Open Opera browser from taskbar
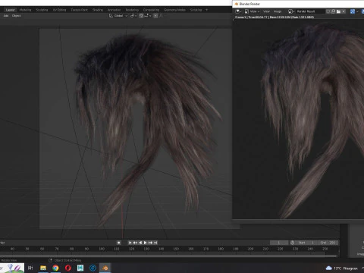The height and width of the screenshot is (273, 364). (x=68, y=268)
